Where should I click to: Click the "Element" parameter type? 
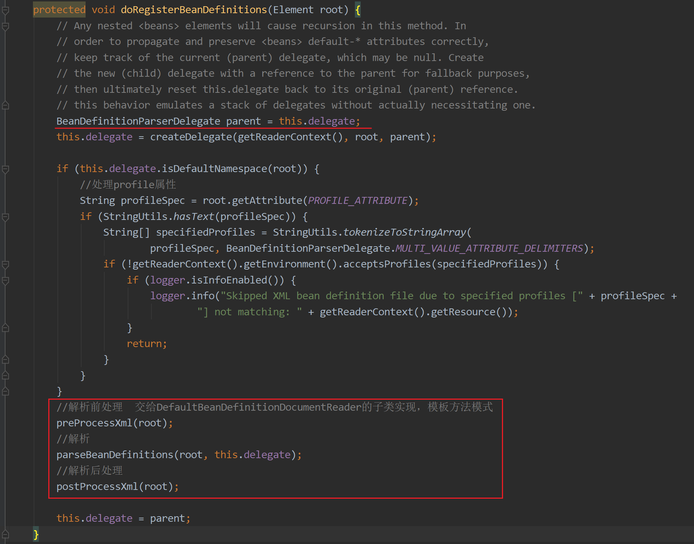pyautogui.click(x=293, y=10)
